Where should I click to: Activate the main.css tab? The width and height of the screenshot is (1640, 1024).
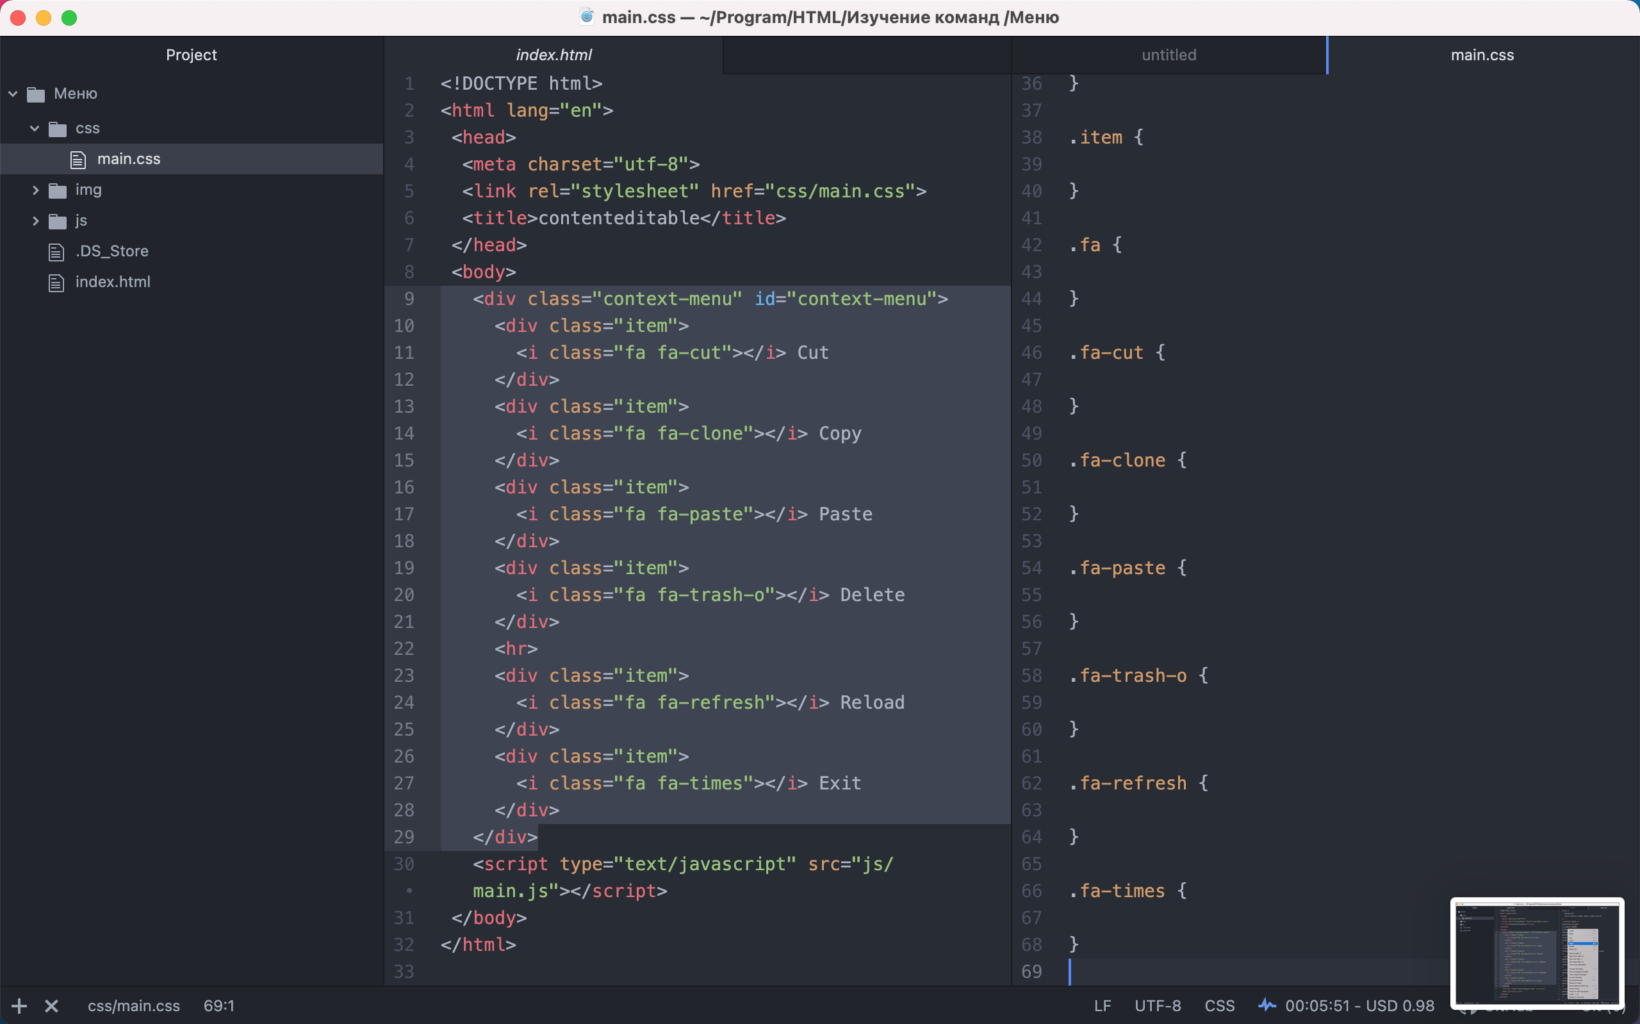1482,55
